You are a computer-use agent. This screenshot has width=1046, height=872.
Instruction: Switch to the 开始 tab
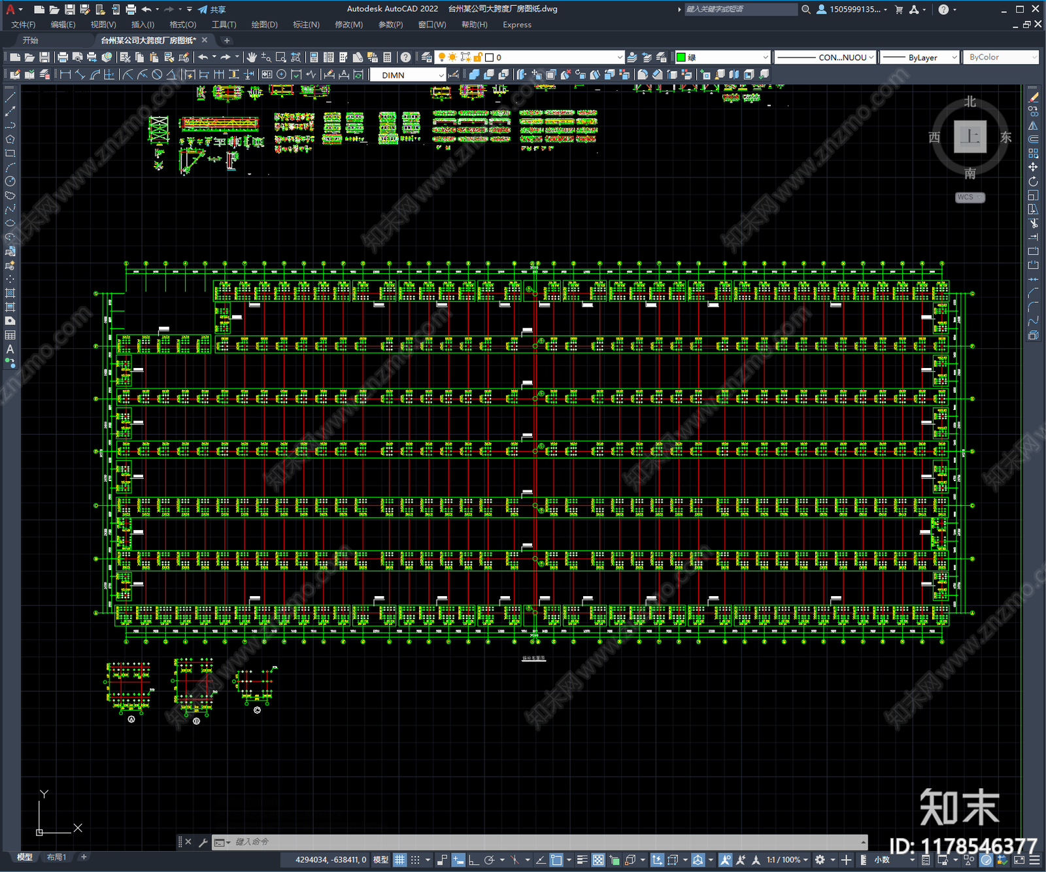tap(31, 41)
